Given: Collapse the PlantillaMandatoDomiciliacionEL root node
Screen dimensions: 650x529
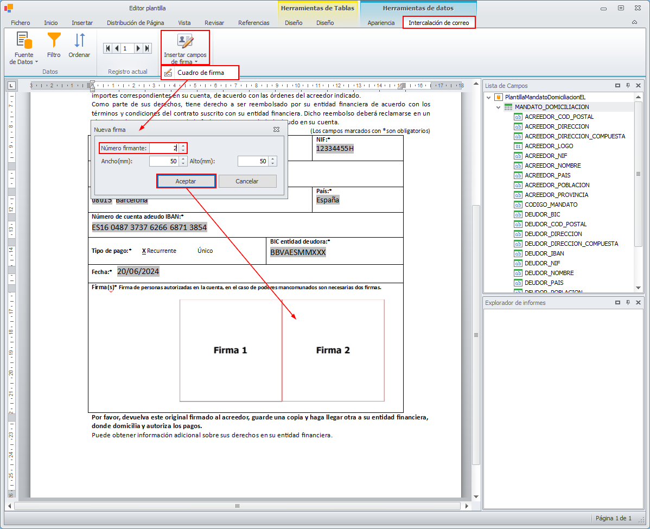Looking at the screenshot, I should click(489, 98).
